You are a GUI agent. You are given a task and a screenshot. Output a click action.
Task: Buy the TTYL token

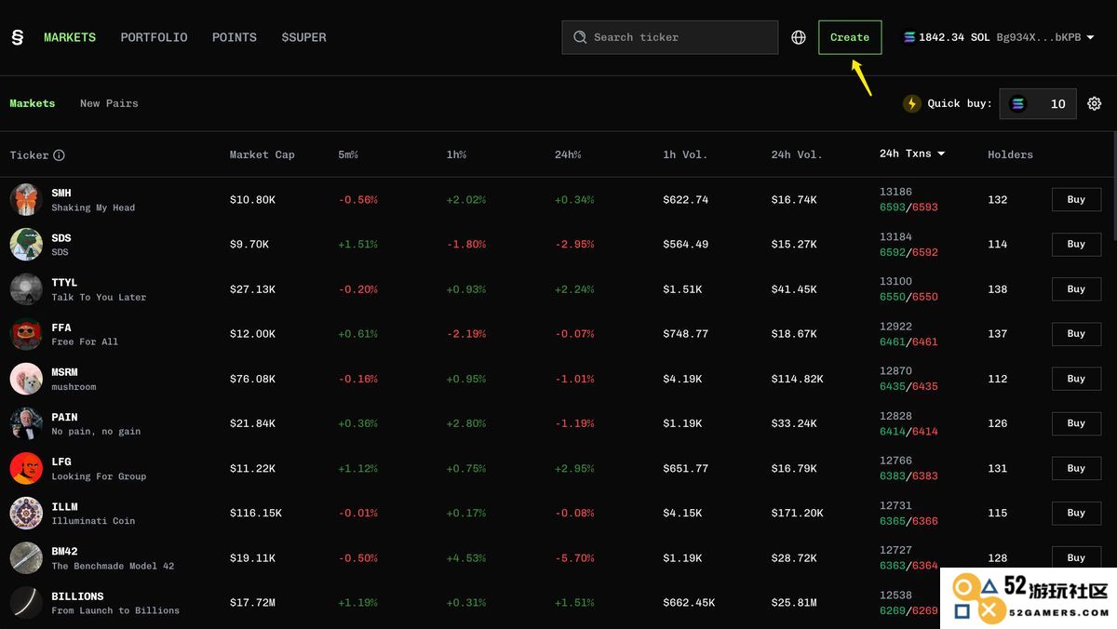[x=1076, y=288]
